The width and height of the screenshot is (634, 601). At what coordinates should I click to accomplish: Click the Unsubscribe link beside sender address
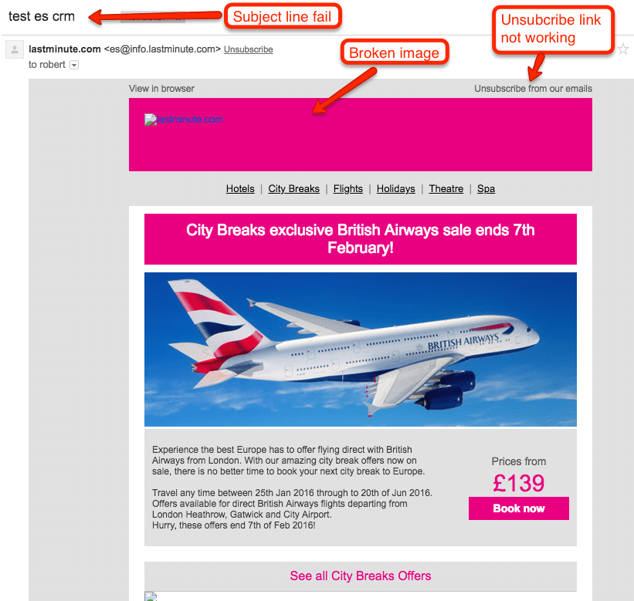point(248,49)
